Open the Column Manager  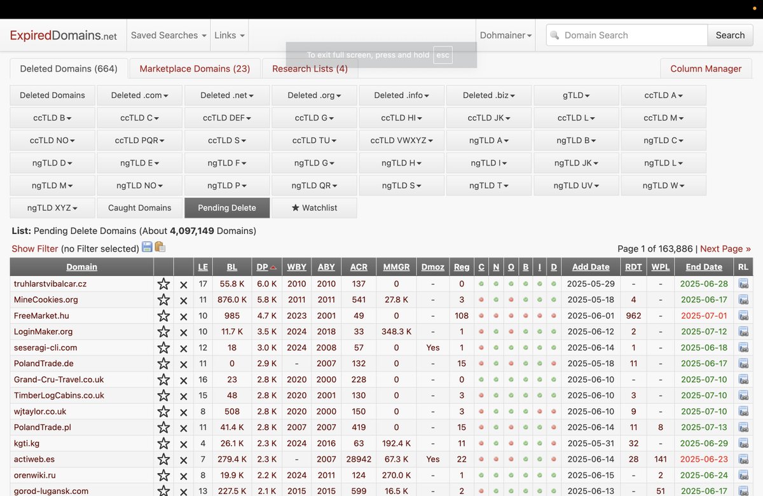706,68
